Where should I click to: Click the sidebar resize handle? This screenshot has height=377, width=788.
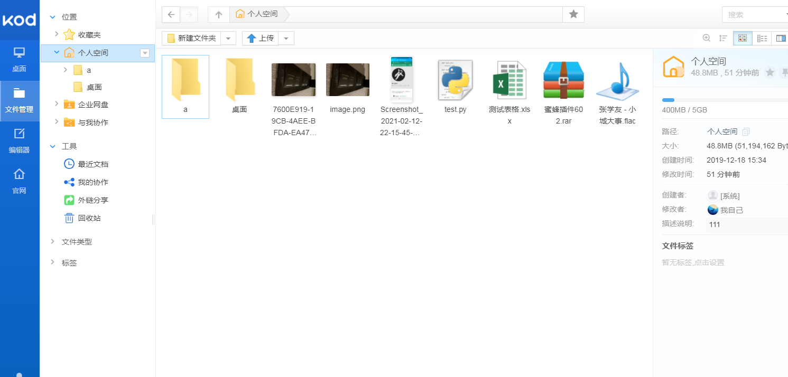coord(154,219)
